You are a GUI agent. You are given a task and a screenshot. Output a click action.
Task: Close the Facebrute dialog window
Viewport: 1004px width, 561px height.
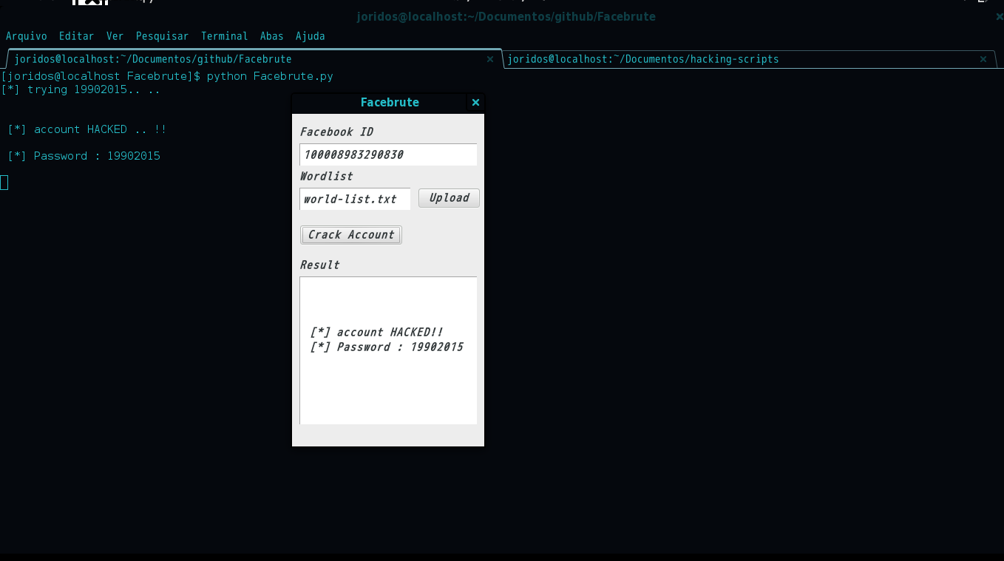[x=475, y=103]
